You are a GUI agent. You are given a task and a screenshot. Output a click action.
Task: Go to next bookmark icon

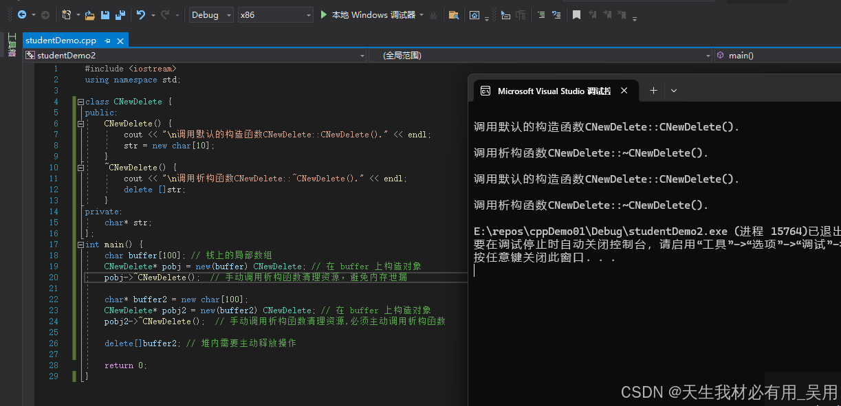[607, 14]
